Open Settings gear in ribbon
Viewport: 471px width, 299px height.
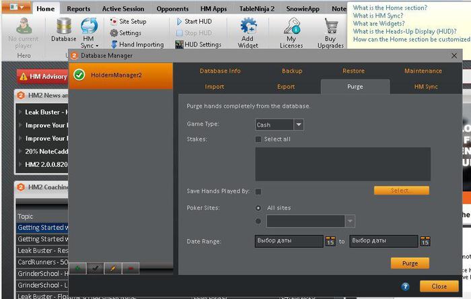pos(126,33)
